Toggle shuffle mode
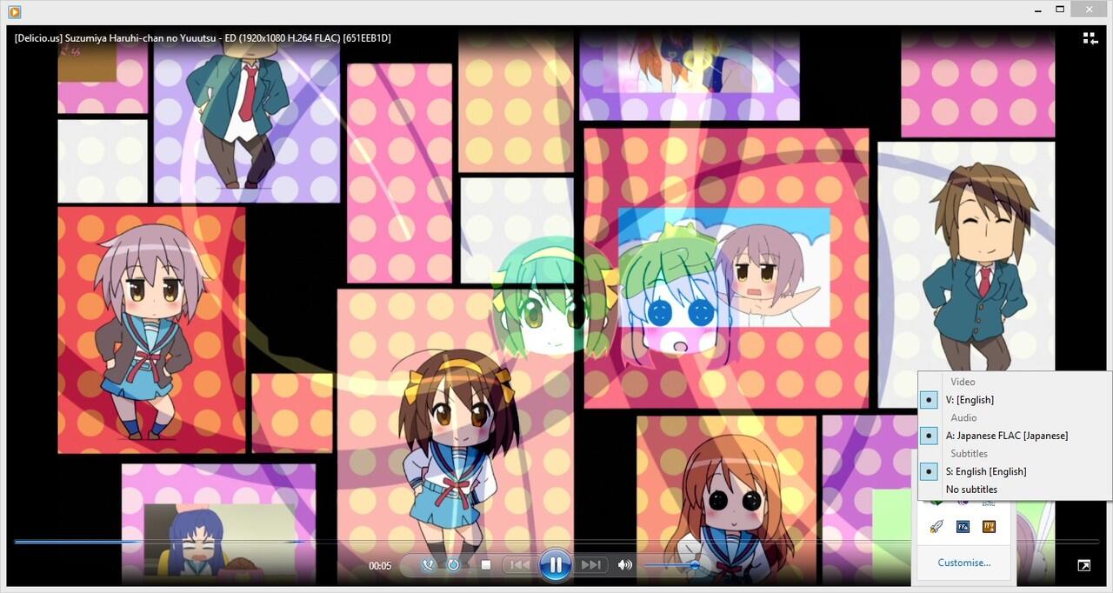Image resolution: width=1113 pixels, height=593 pixels. click(428, 565)
